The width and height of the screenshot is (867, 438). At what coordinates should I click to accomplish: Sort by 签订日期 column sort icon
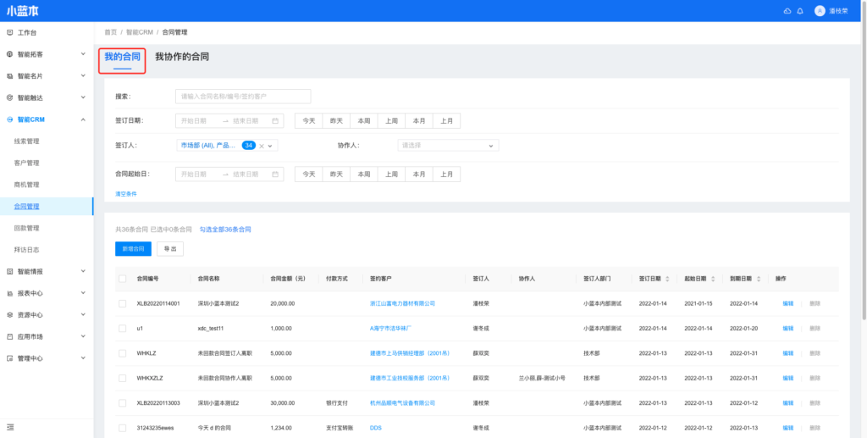669,279
